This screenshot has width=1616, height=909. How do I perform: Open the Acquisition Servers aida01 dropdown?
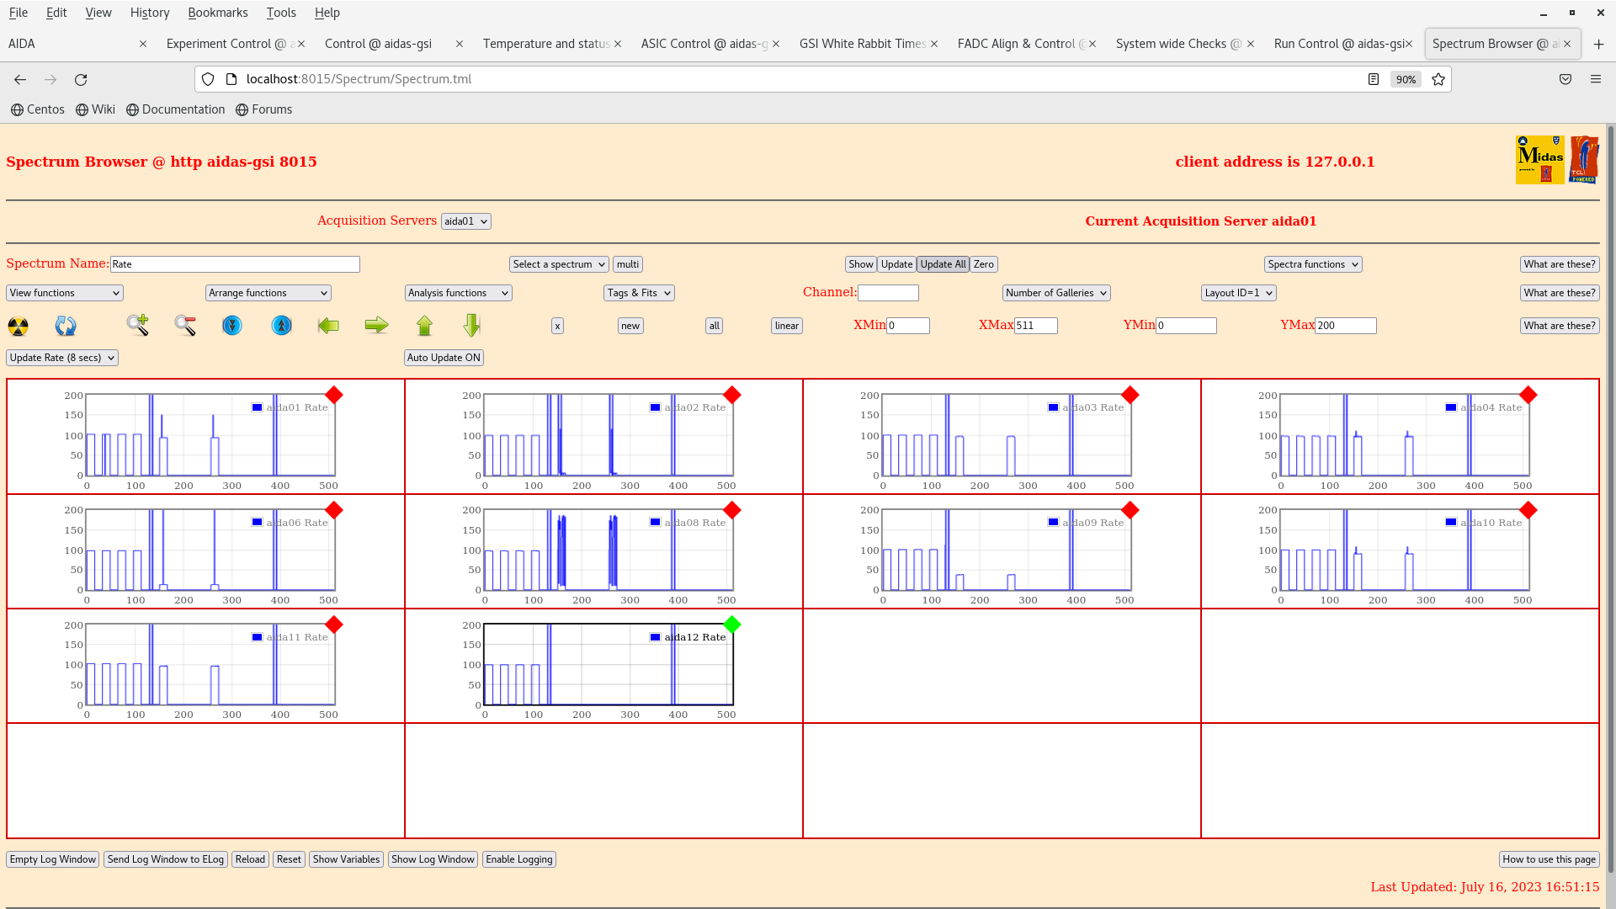click(465, 221)
